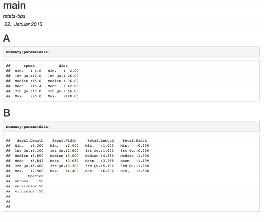This screenshot has height=222, width=264.
Task: Click the section heading 'A'
Action: click(x=7, y=38)
